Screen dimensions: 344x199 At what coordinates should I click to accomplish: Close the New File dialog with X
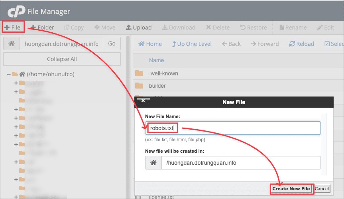click(143, 100)
